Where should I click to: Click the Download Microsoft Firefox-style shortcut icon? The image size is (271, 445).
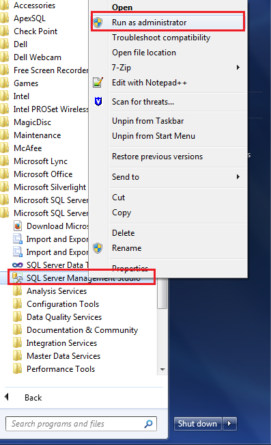point(18,226)
